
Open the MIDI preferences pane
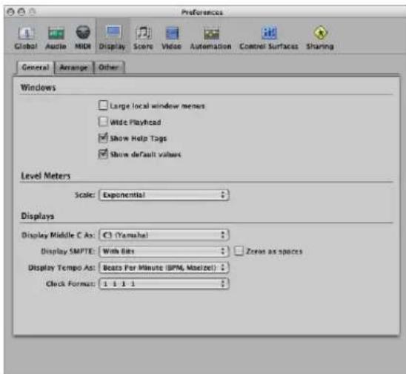(83, 38)
